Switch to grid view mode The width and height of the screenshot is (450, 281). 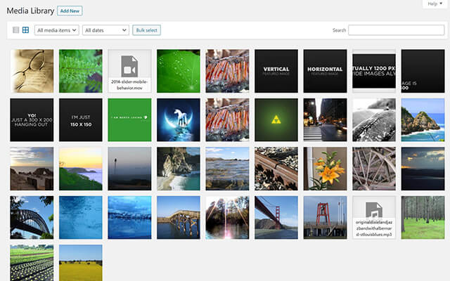tap(25, 30)
